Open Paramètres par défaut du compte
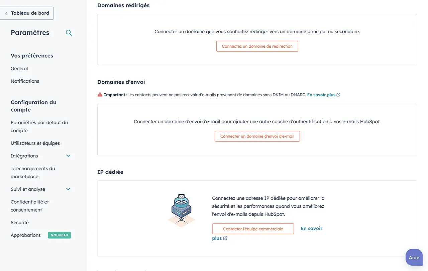428x271 pixels. coord(39,127)
